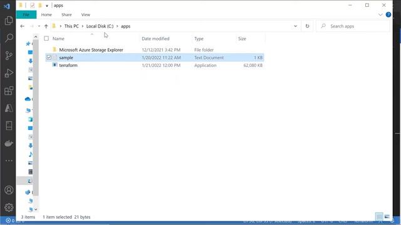Open VS Code Run and Debug view
Viewport: 401px width, 225px height.
pos(9,73)
